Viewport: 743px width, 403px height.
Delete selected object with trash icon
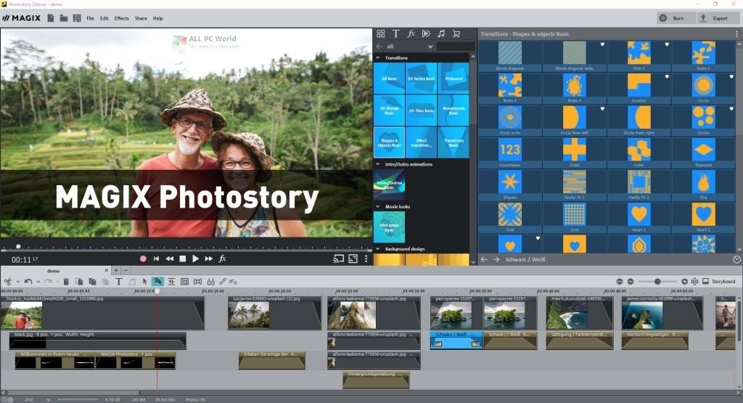coord(66,282)
